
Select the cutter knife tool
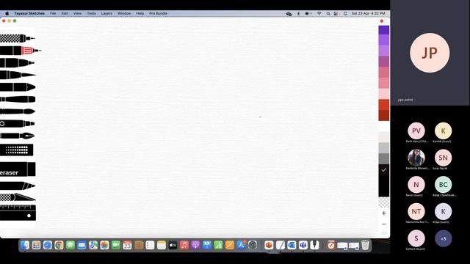coord(18,197)
